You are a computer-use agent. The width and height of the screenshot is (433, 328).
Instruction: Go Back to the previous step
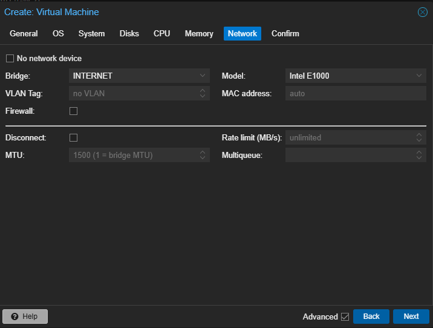click(371, 317)
